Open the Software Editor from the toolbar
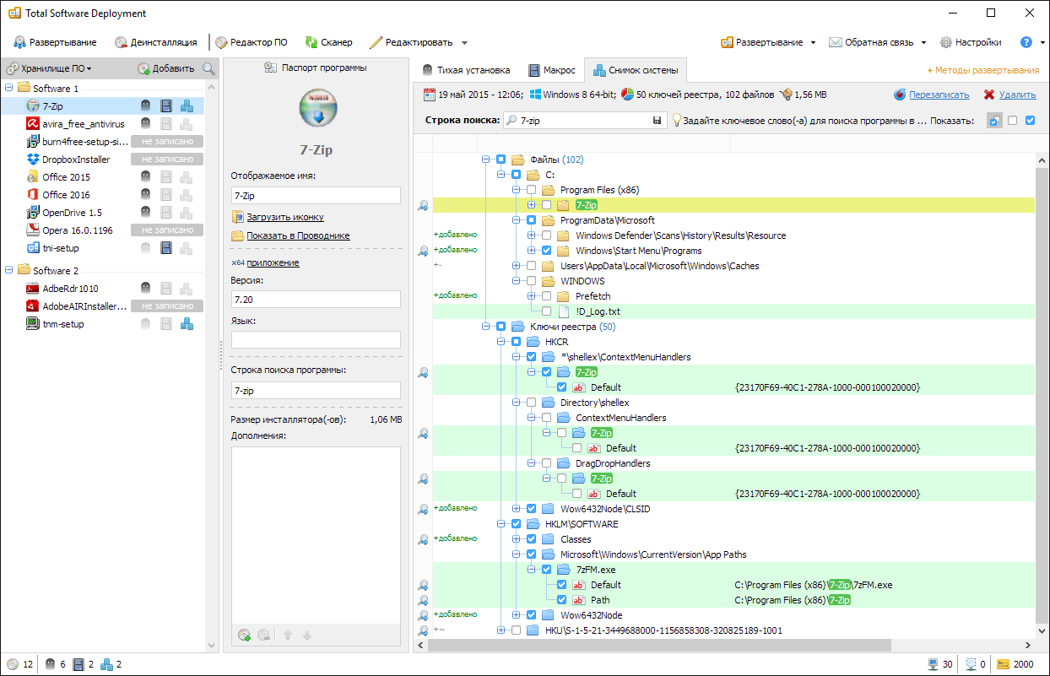Image resolution: width=1050 pixels, height=676 pixels. [x=251, y=42]
